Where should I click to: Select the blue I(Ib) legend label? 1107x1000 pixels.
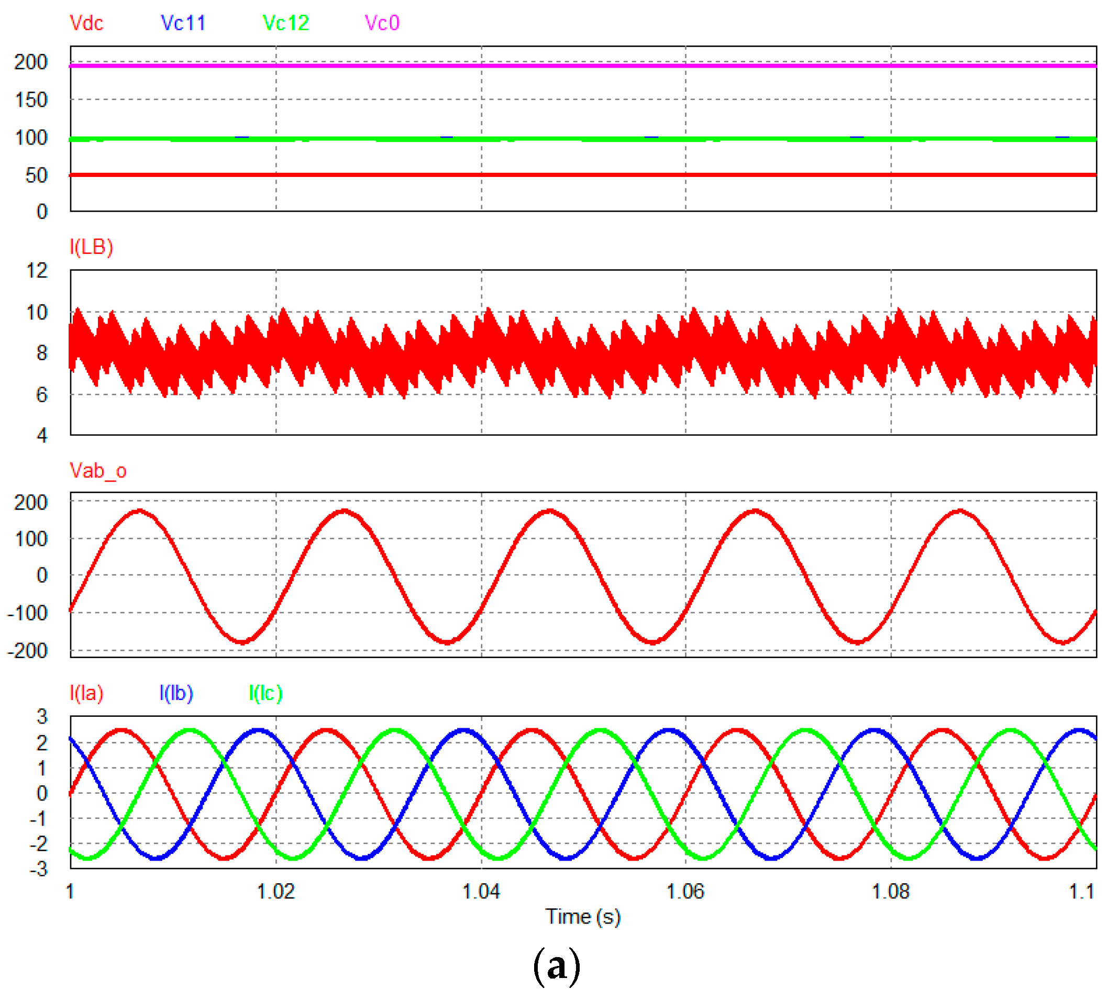176,694
